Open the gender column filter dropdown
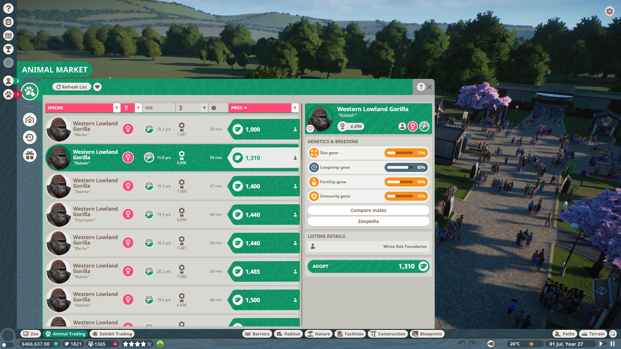The height and width of the screenshot is (349, 621). (138, 108)
